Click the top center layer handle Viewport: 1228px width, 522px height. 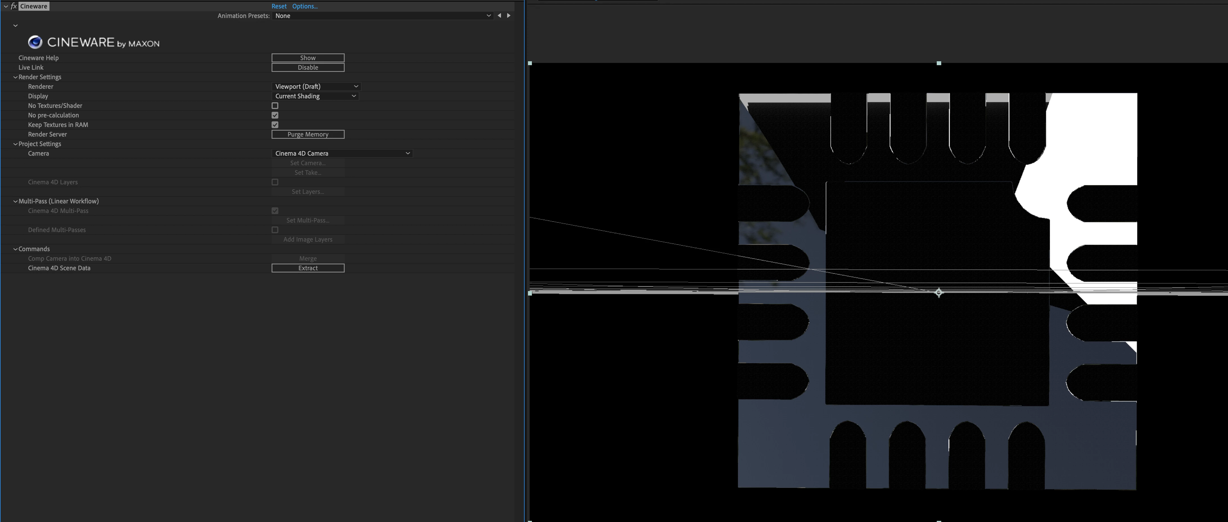939,63
